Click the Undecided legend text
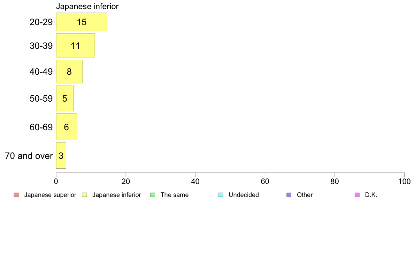The width and height of the screenshot is (414, 257). [244, 195]
